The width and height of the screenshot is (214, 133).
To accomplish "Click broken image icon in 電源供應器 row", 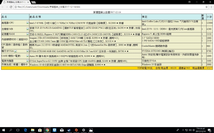I will pyautogui.click(x=28, y=61).
